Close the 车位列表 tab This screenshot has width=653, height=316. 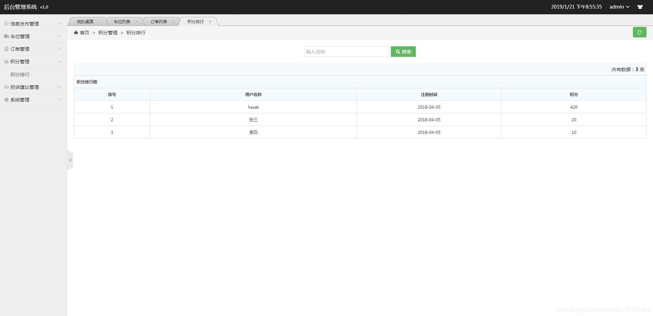136,21
